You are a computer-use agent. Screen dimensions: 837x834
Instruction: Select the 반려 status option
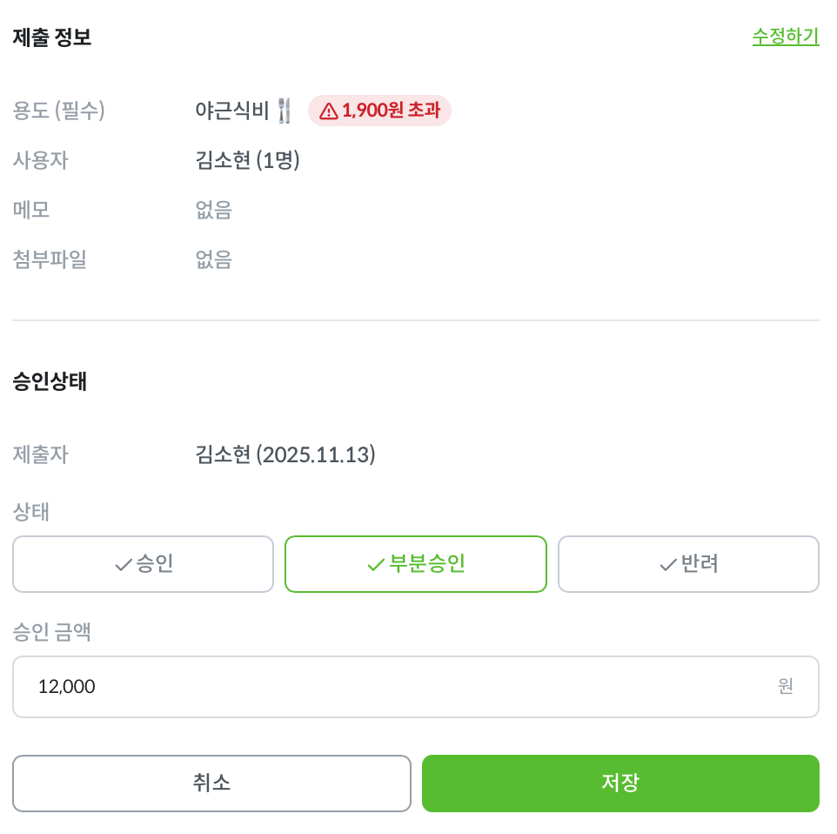point(688,564)
